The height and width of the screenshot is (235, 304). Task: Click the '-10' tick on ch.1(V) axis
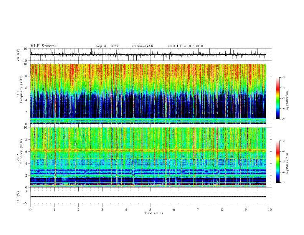pos(25,61)
